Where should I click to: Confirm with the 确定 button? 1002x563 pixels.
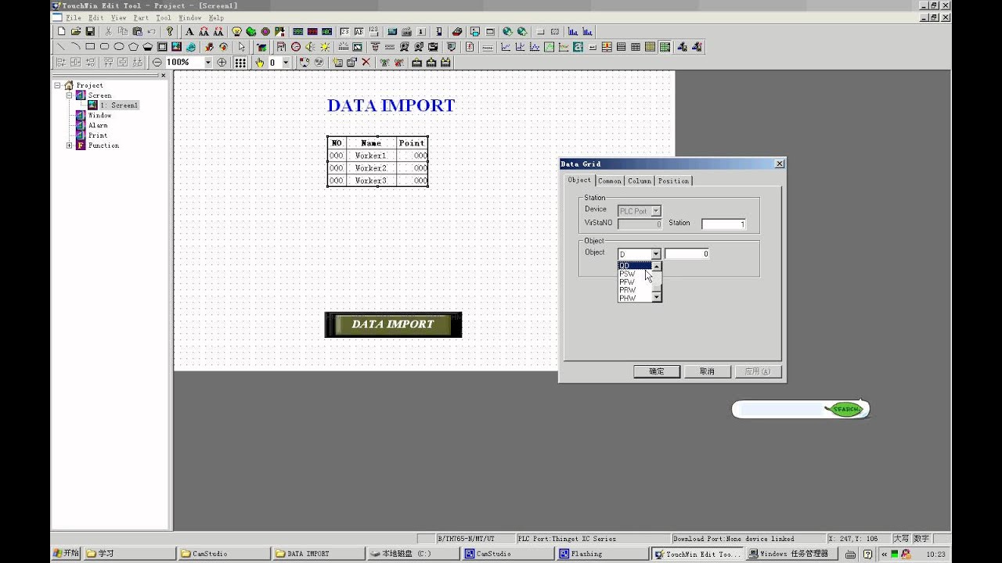(x=657, y=371)
